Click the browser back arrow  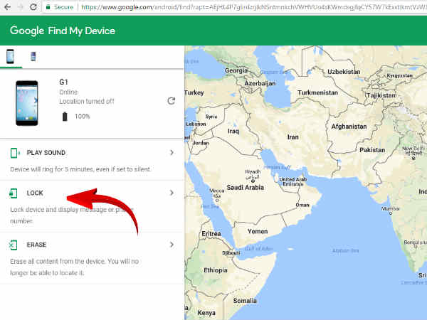click(x=7, y=7)
